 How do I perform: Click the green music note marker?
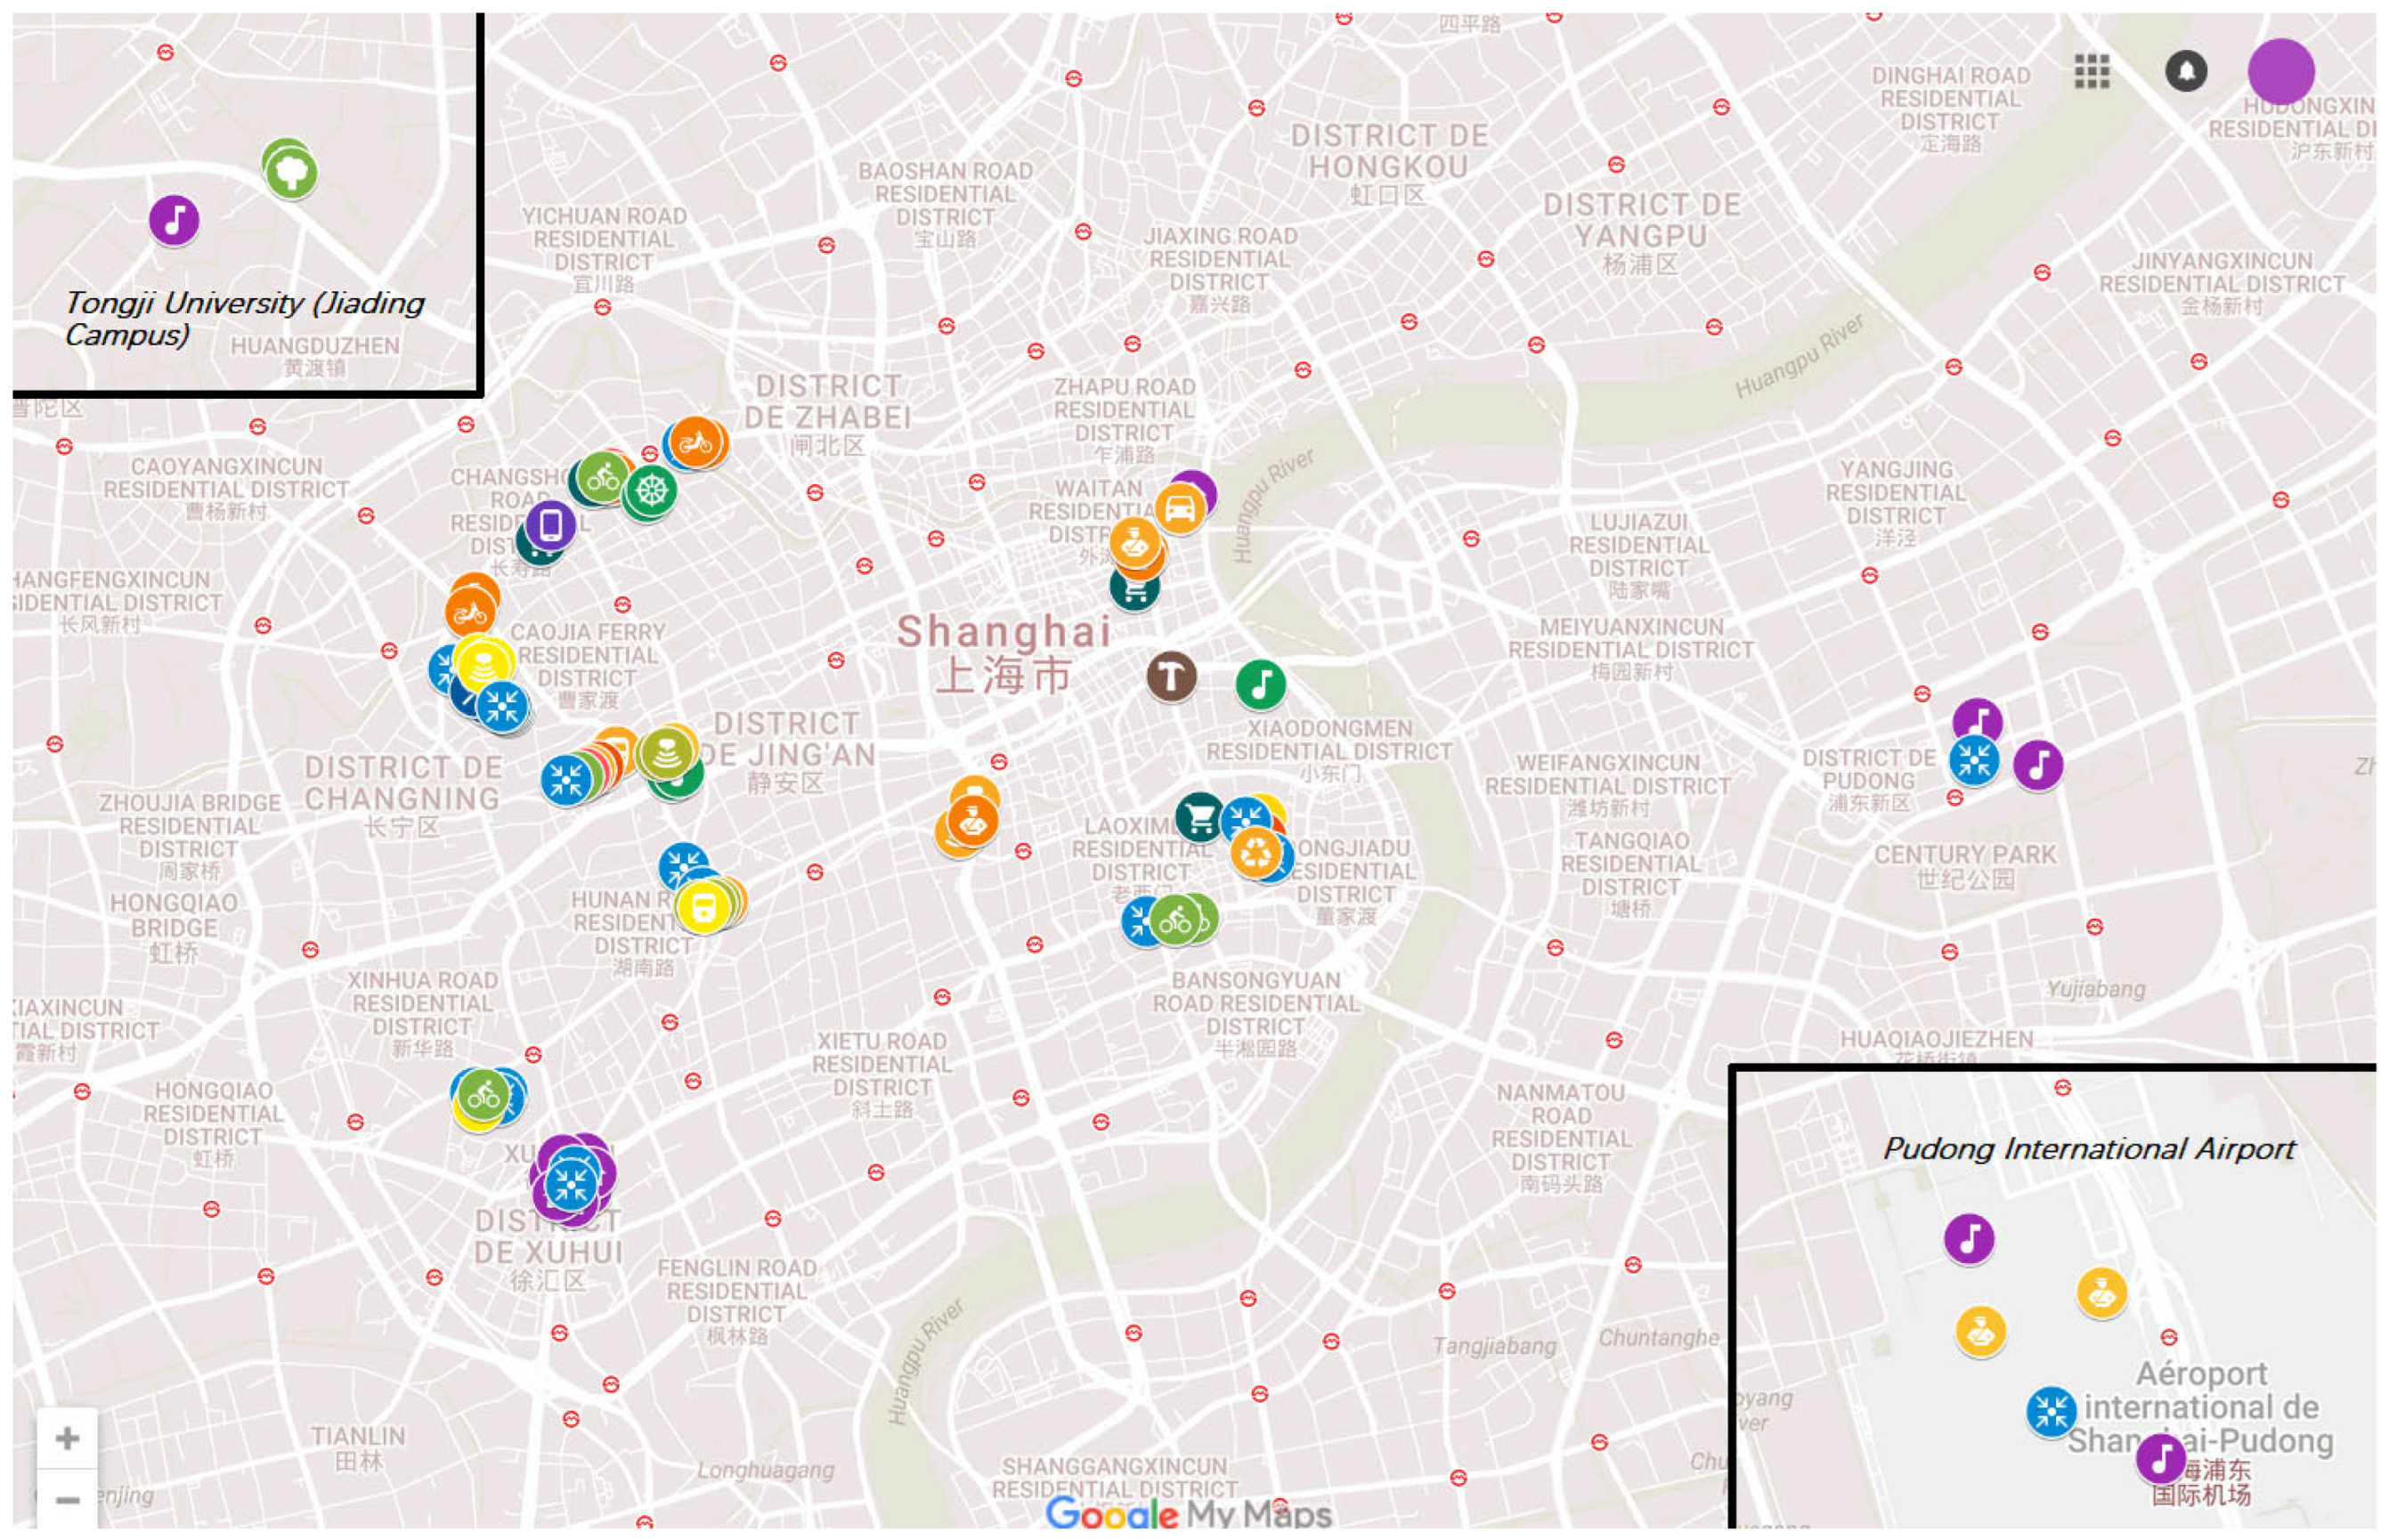1260,684
